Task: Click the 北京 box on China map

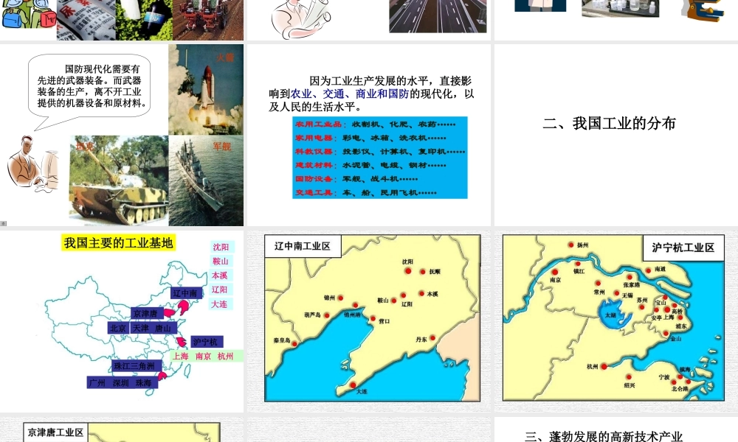Action: pyautogui.click(x=118, y=328)
